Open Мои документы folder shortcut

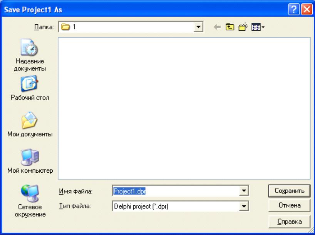(30, 125)
